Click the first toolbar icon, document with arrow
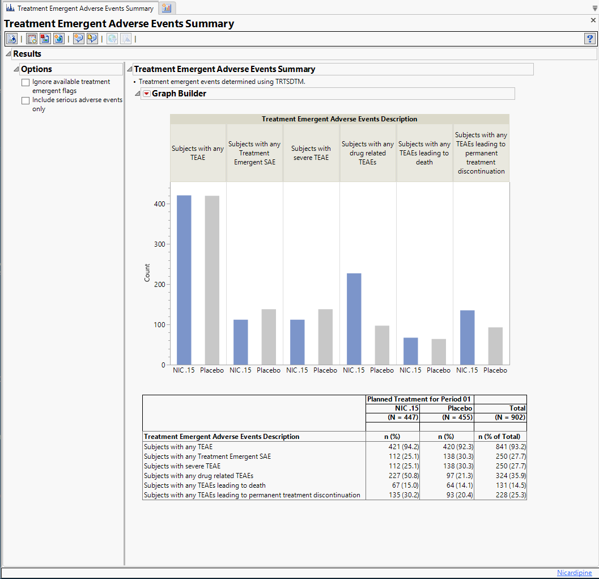 coord(12,39)
